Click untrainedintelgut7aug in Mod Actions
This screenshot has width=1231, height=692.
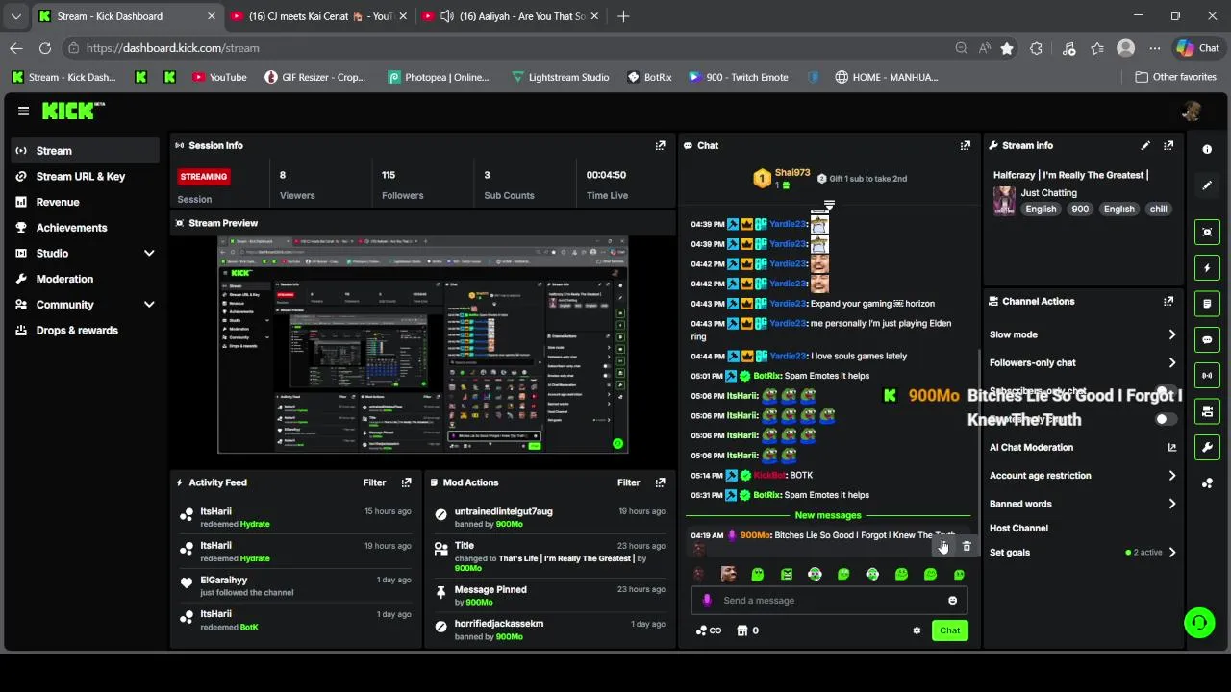(503, 511)
